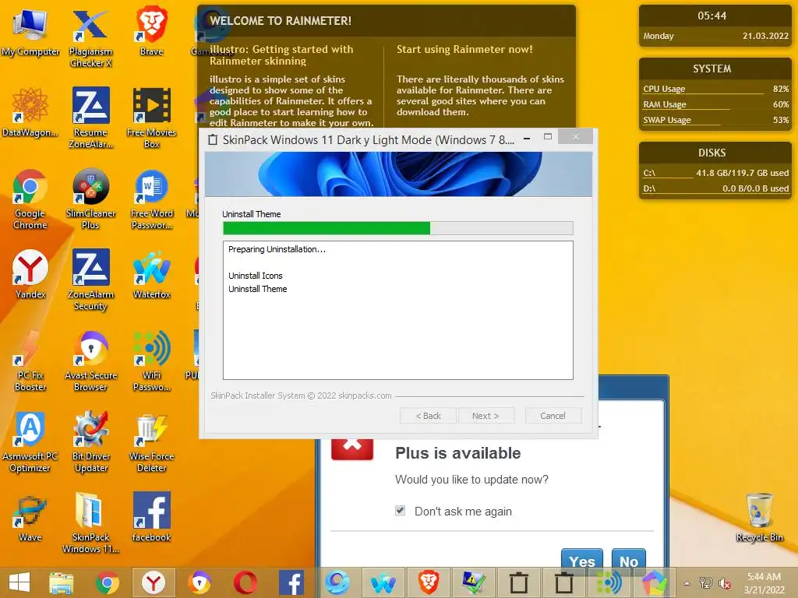
Task: Show hidden system tray icons
Action: [x=687, y=583]
